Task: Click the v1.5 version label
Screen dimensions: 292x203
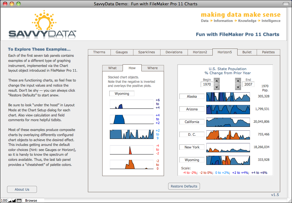Action: coord(275,195)
